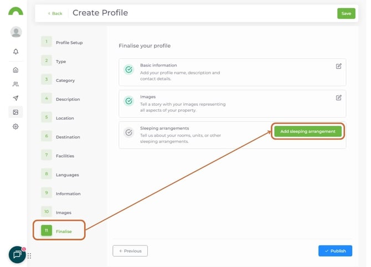This screenshot has height=267, width=371.
Task: Open step 7 Facilities
Action: [x=65, y=156]
